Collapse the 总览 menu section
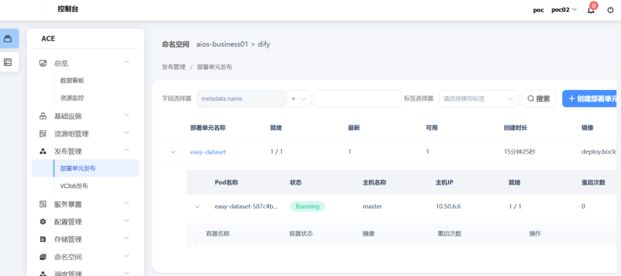 126,62
